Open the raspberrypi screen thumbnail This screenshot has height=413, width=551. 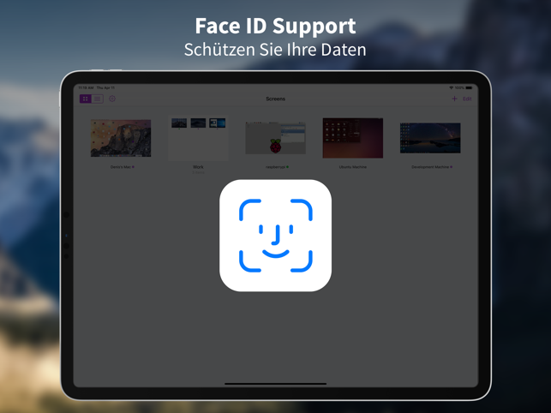tap(276, 138)
